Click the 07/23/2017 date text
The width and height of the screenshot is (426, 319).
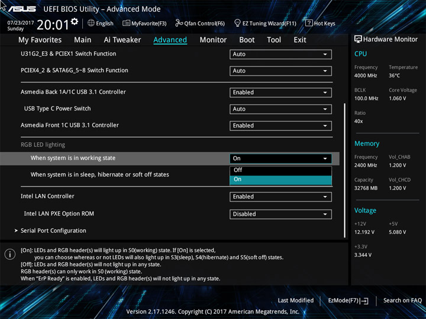point(20,23)
